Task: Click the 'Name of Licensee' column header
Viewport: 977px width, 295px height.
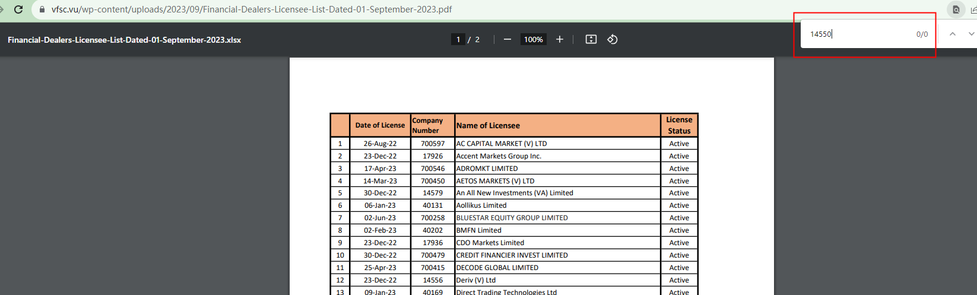Action: coord(557,125)
